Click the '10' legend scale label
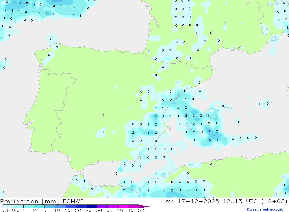The width and height of the screenshot is (289, 212). click(x=57, y=210)
